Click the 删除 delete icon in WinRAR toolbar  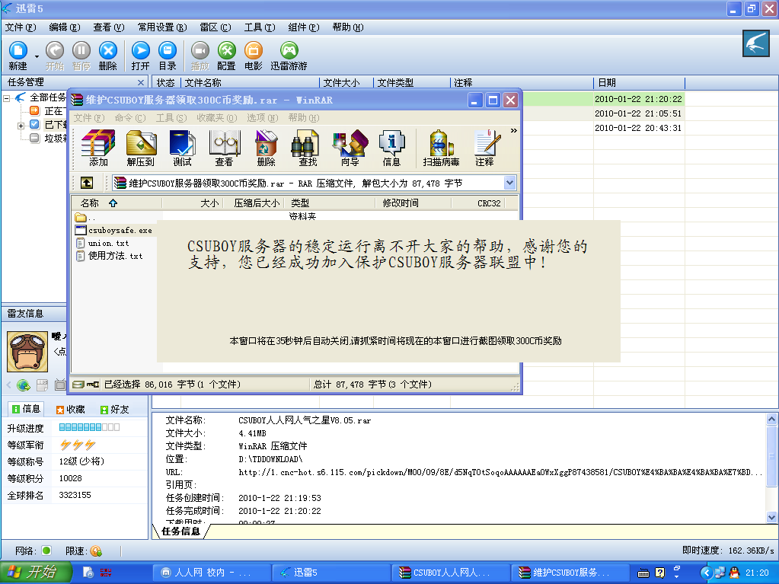(266, 148)
